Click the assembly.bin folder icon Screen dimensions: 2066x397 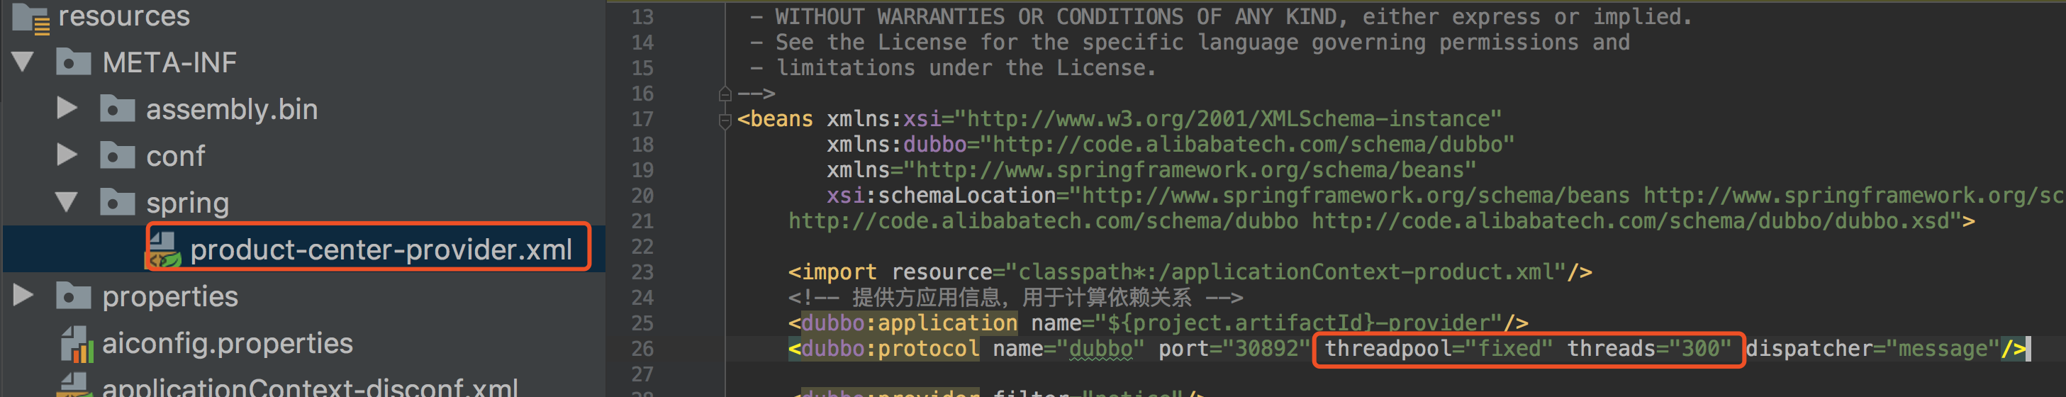117,108
